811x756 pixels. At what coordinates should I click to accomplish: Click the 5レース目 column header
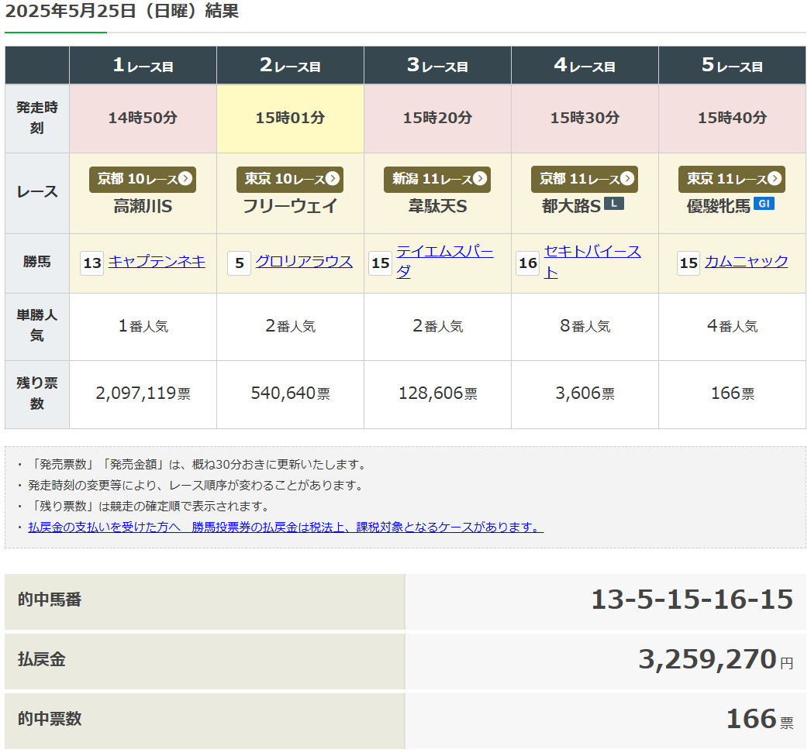click(732, 65)
